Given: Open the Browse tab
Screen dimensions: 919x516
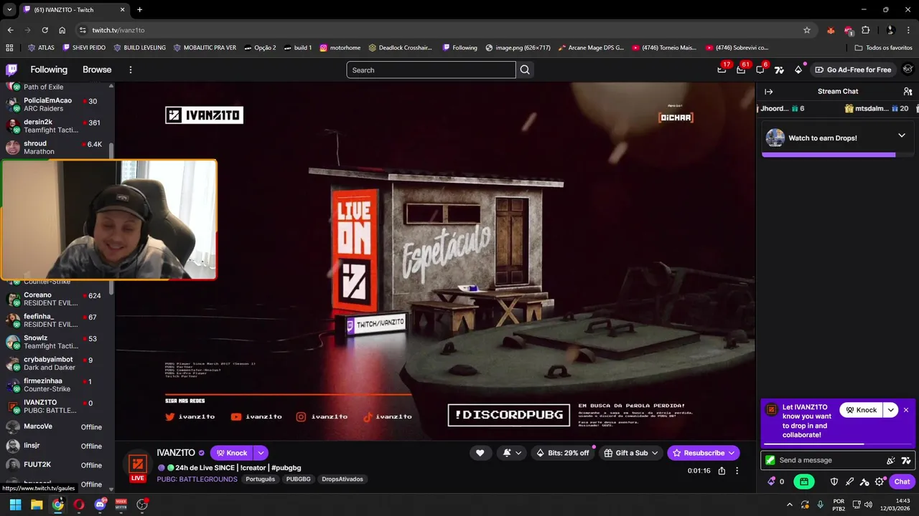Looking at the screenshot, I should tap(97, 70).
